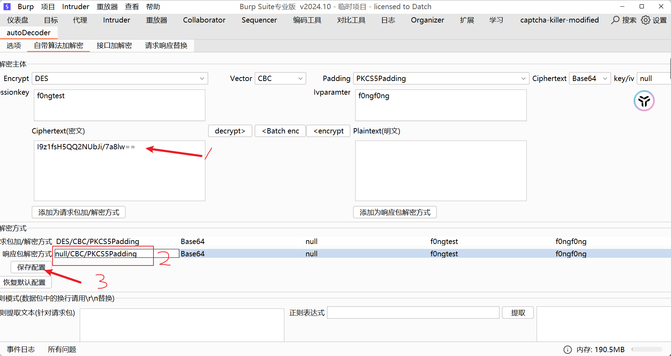
Task: Open the Vector CBC dropdown
Action: (x=280, y=78)
